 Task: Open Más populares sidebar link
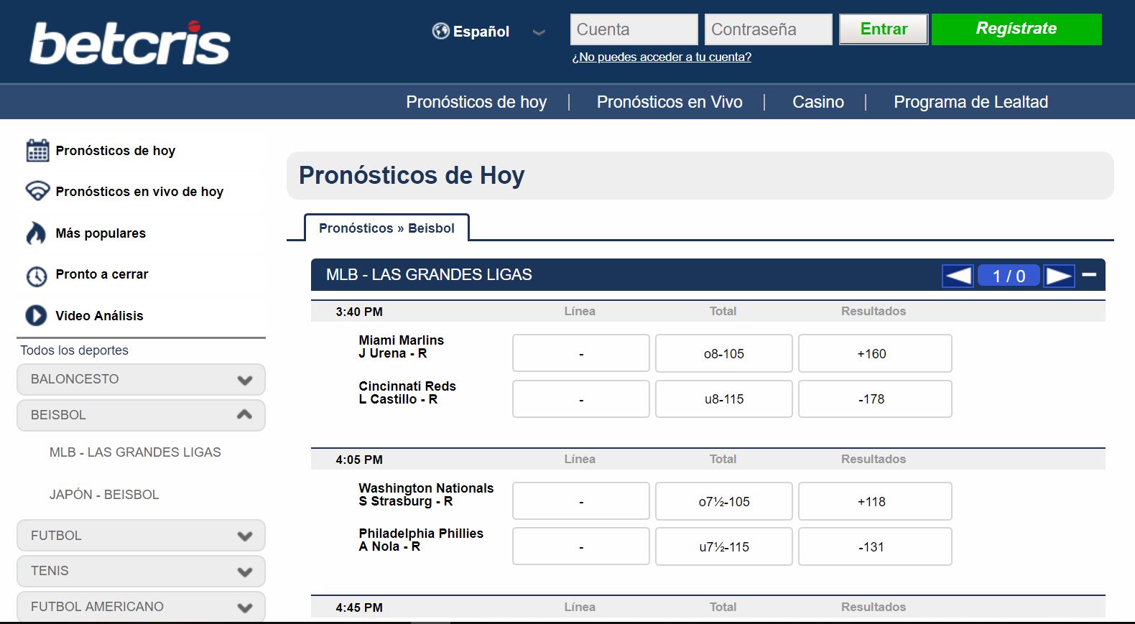pos(101,233)
